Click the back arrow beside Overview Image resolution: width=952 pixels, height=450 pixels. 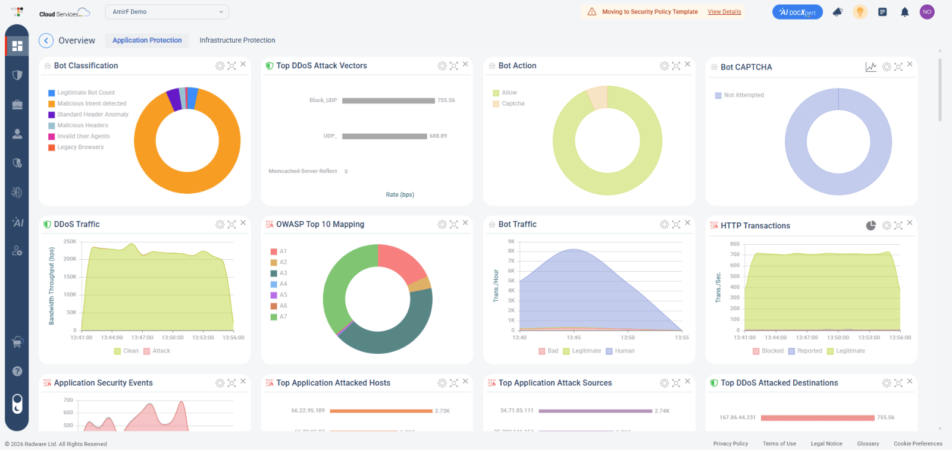point(46,40)
